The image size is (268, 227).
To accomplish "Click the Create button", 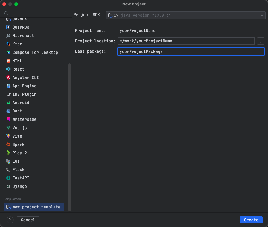I will (251, 220).
